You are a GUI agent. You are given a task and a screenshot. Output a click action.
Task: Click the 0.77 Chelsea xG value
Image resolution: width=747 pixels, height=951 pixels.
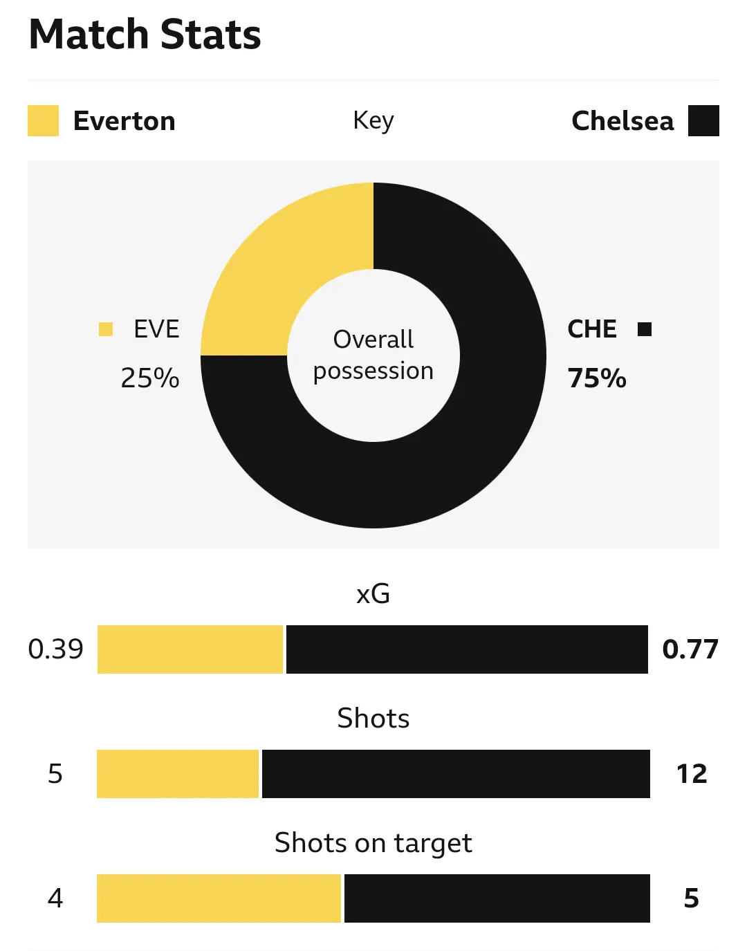pyautogui.click(x=690, y=649)
